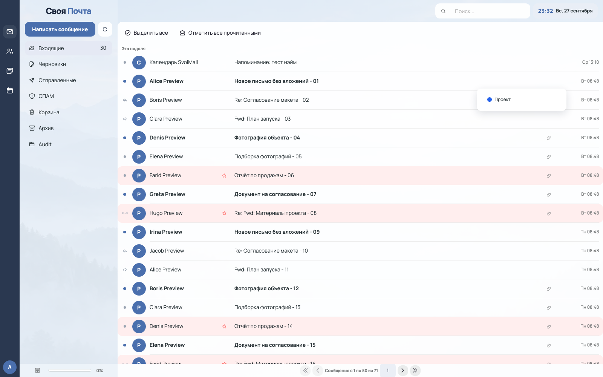
Task: Open the Входящие folder
Action: pos(69,48)
